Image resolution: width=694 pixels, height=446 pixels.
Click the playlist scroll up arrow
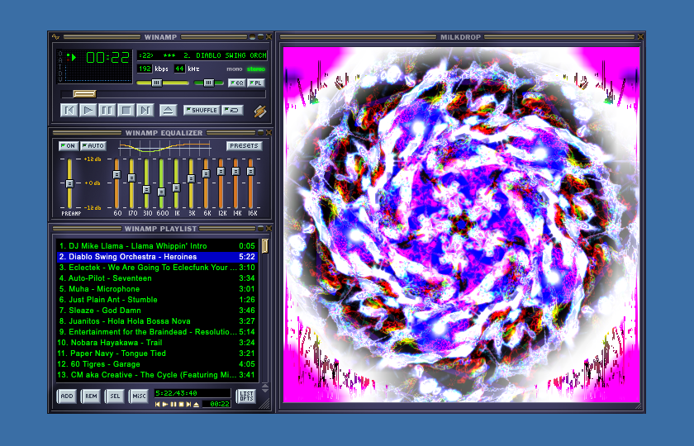(264, 386)
